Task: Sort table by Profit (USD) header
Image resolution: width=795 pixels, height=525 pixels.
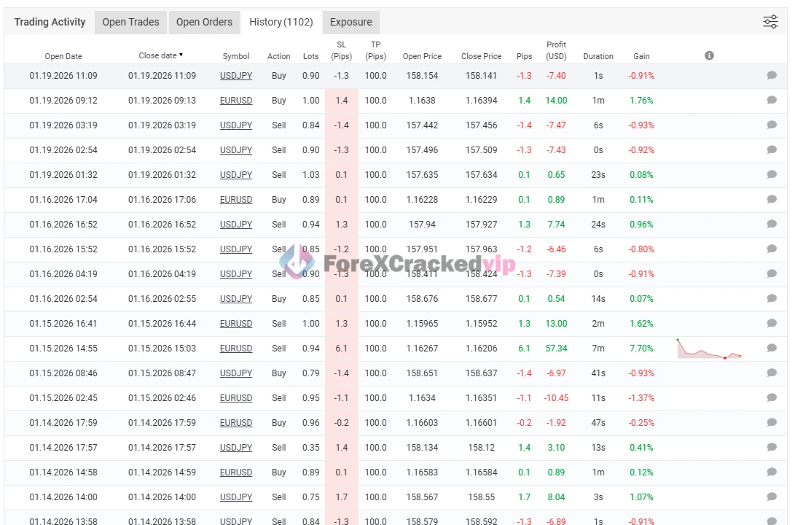Action: click(x=556, y=50)
